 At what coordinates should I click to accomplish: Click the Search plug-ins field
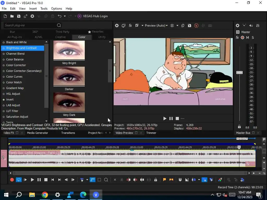click(x=32, y=25)
